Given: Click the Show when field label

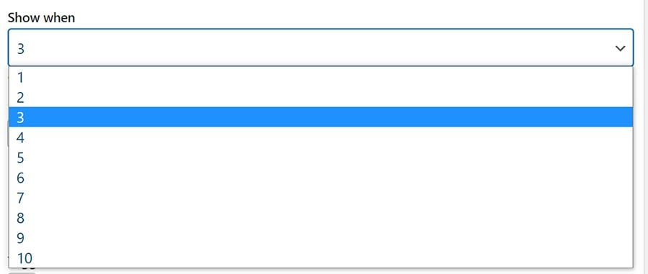Looking at the screenshot, I should click(x=41, y=18).
